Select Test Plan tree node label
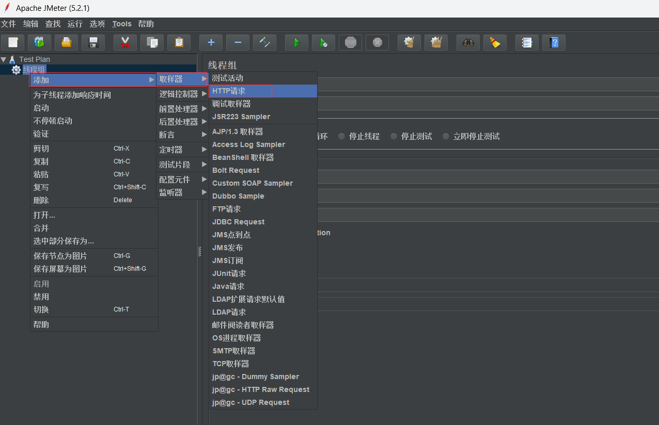 click(35, 59)
